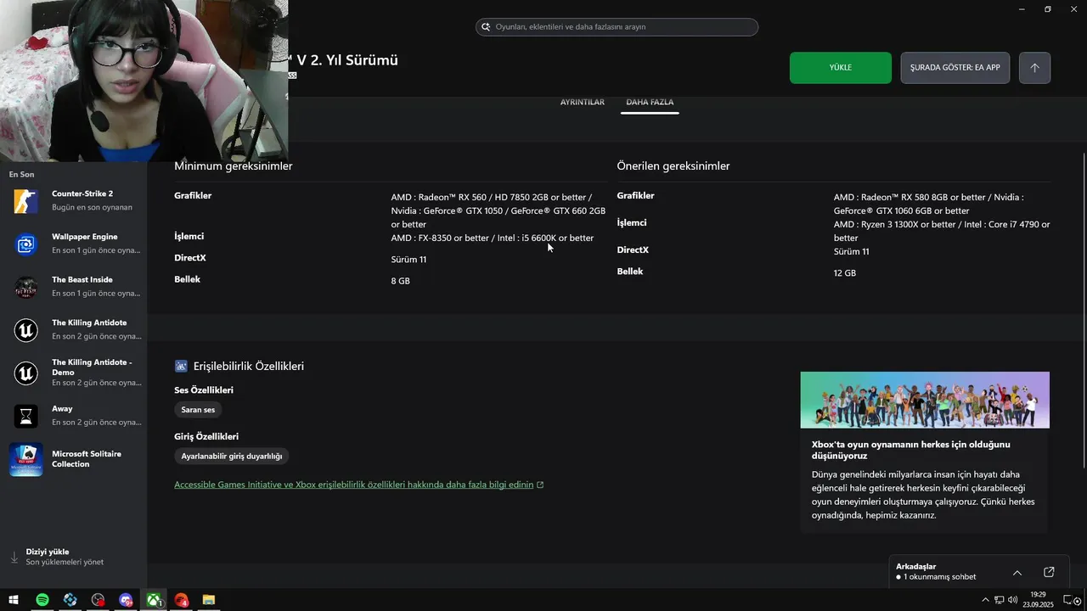Click the Xbox avatars banner image
The height and width of the screenshot is (611, 1087).
[925, 400]
